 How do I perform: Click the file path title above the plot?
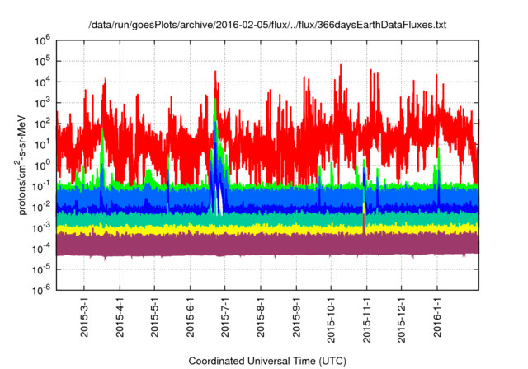click(267, 26)
